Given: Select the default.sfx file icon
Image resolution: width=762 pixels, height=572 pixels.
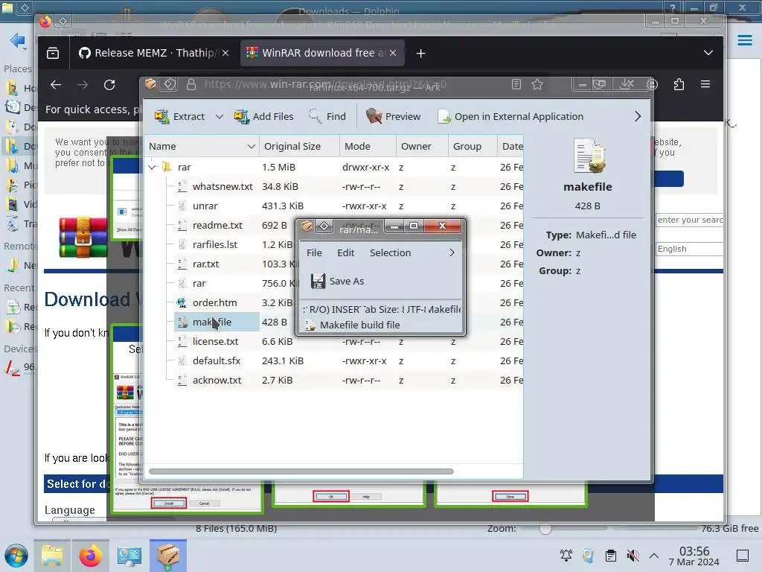Looking at the screenshot, I should [x=182, y=361].
